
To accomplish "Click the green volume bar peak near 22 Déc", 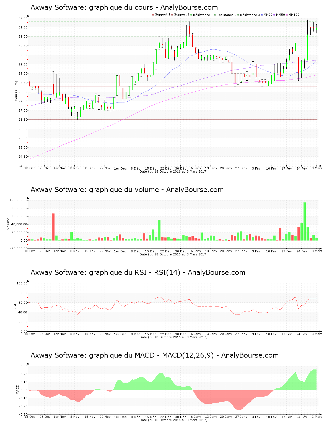I will point(159,230).
